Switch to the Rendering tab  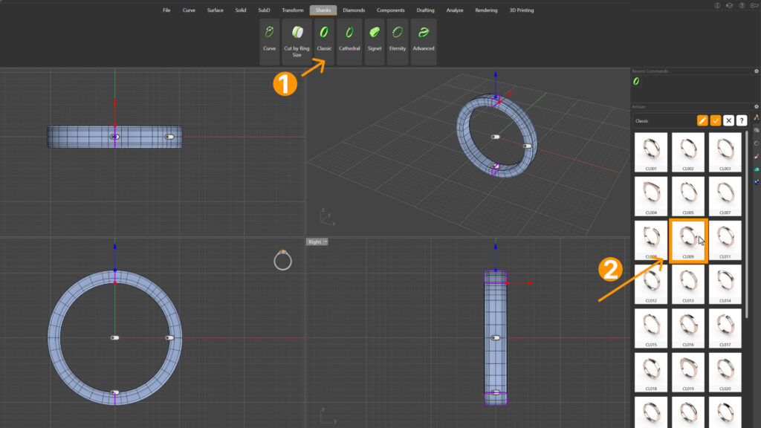coord(486,10)
